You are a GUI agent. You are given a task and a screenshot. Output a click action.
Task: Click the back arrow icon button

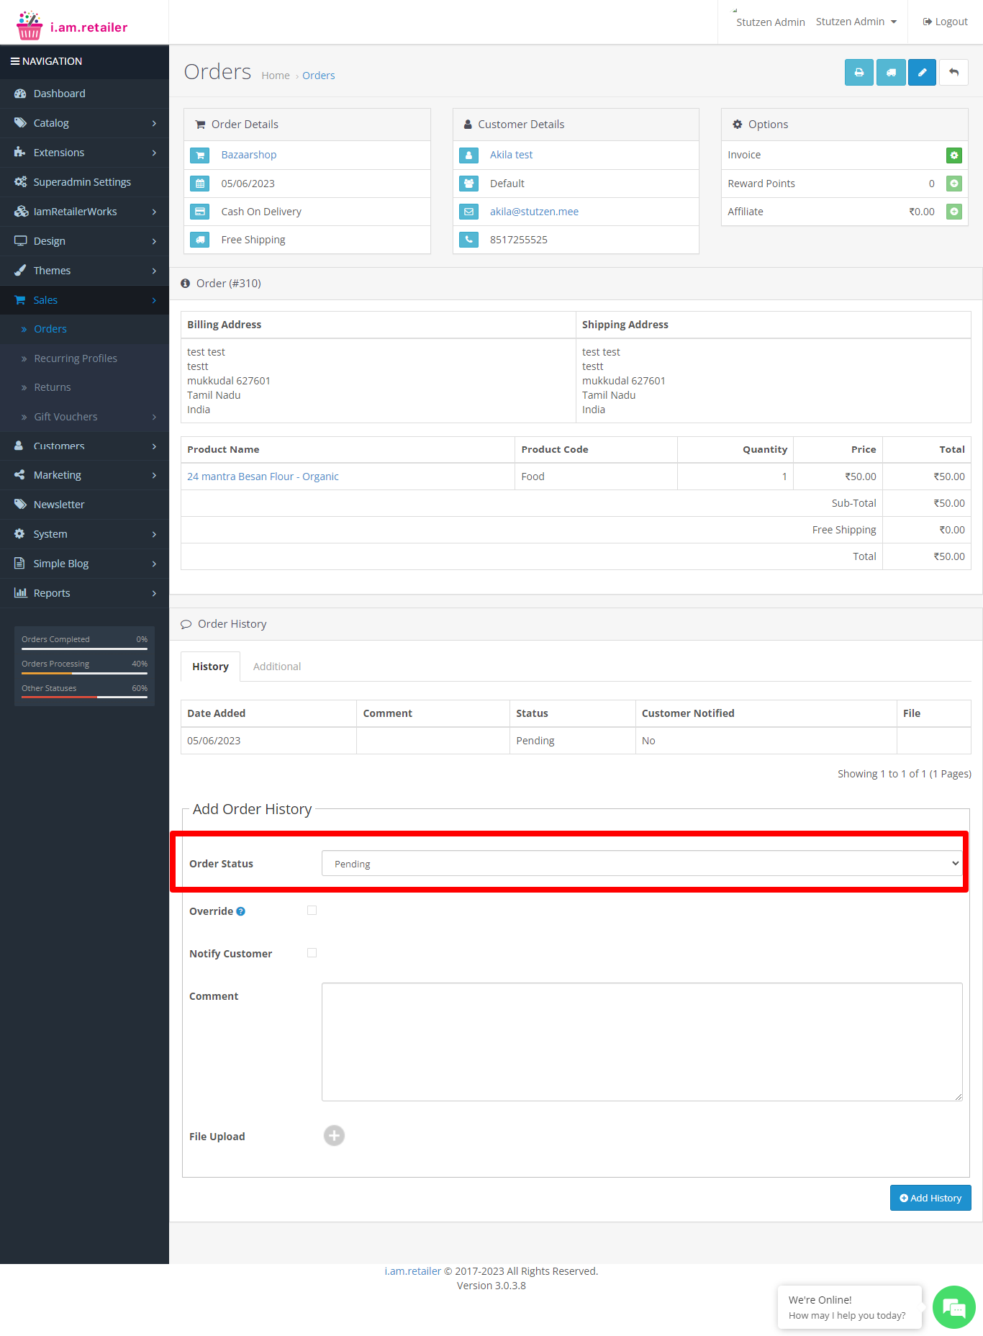coord(953,73)
